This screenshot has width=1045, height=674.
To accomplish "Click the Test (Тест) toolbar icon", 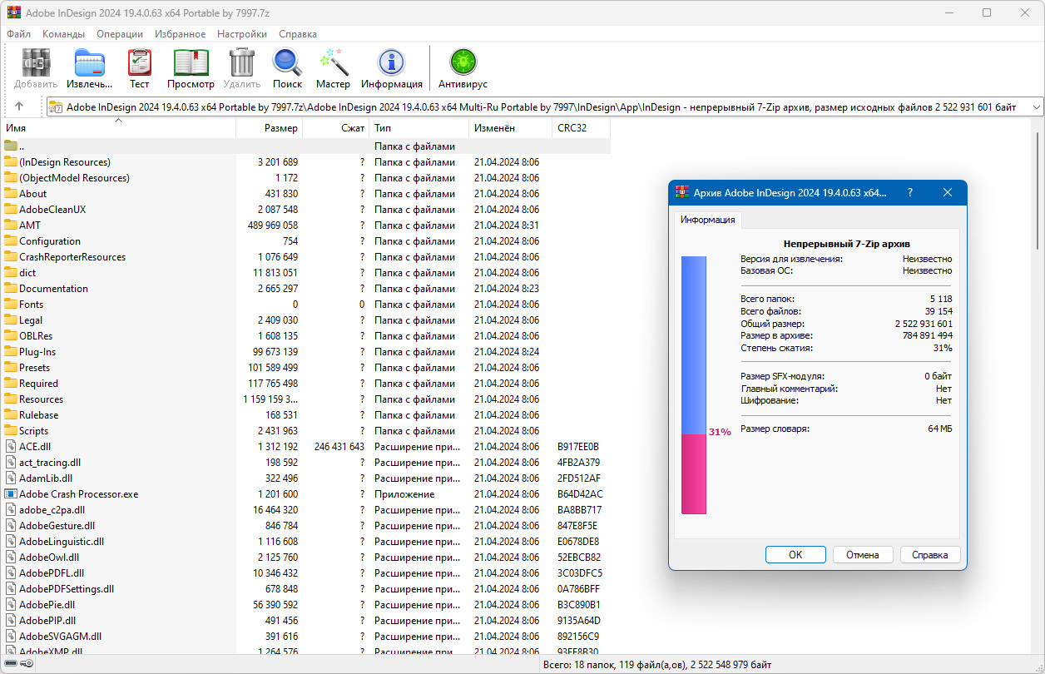I will 139,67.
